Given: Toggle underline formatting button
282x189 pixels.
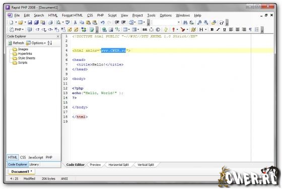Looking at the screenshot, I should click(225, 30).
